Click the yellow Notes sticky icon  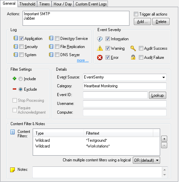(12, 170)
